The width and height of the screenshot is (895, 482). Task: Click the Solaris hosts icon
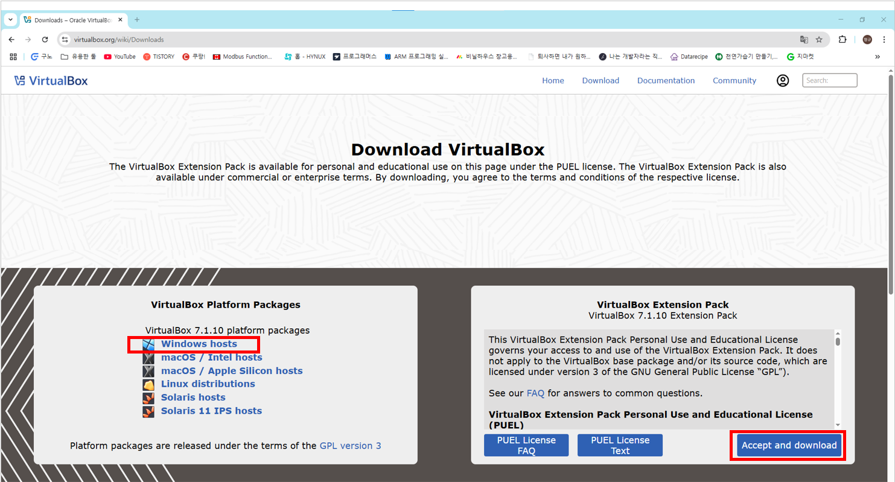(x=148, y=398)
